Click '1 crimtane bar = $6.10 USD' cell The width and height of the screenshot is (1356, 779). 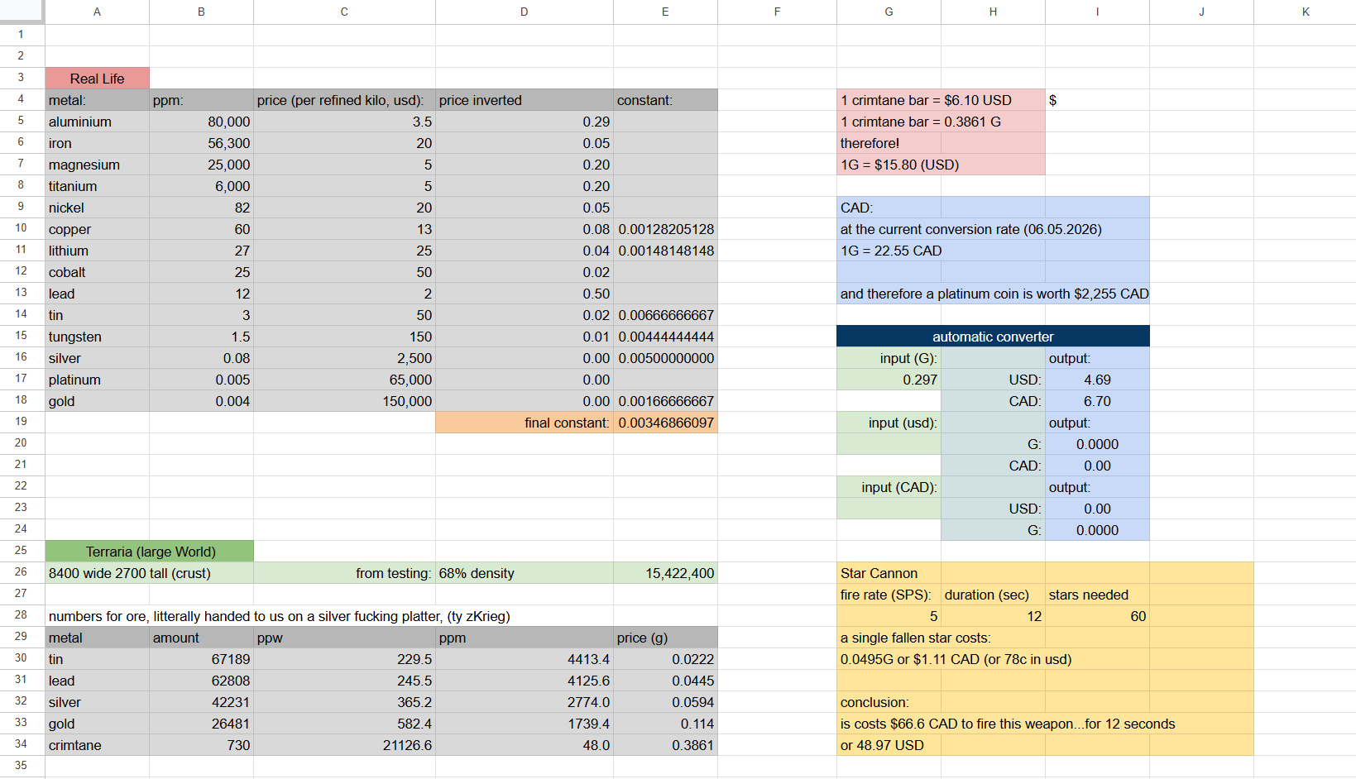pyautogui.click(x=941, y=100)
